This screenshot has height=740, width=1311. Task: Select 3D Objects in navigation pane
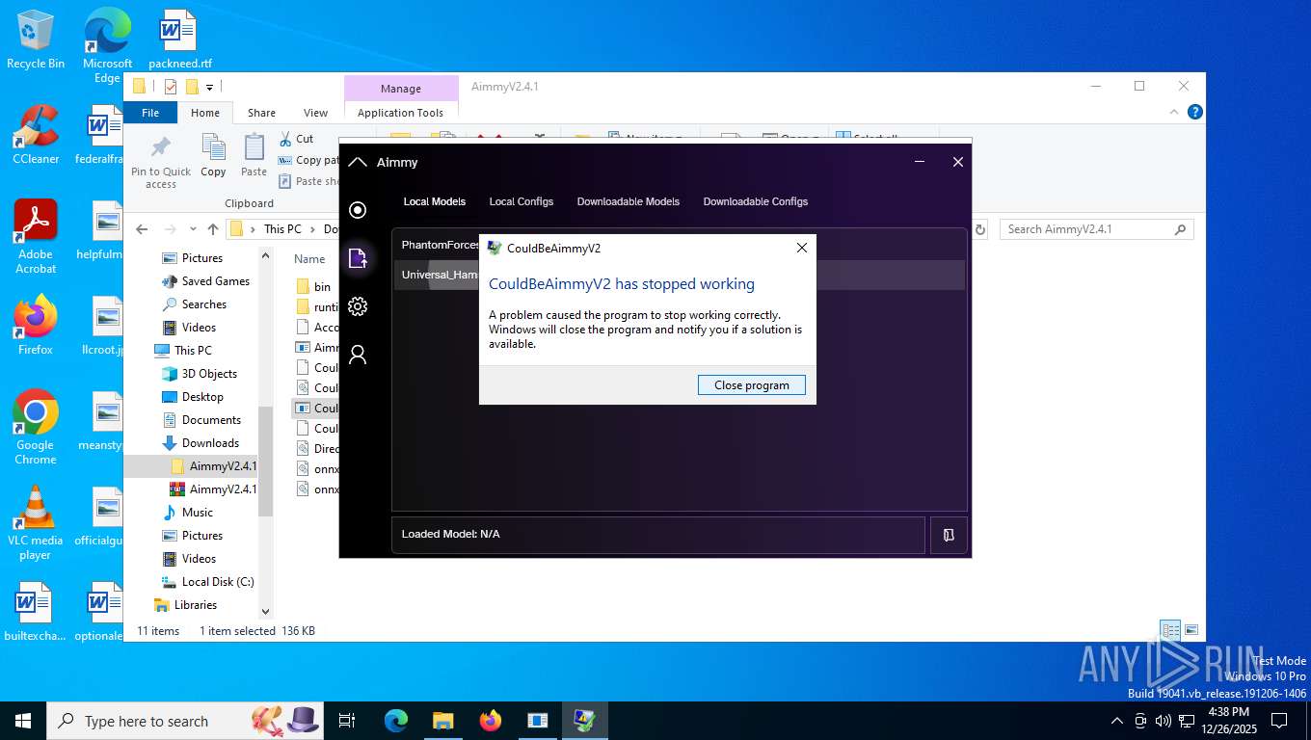pos(199,374)
